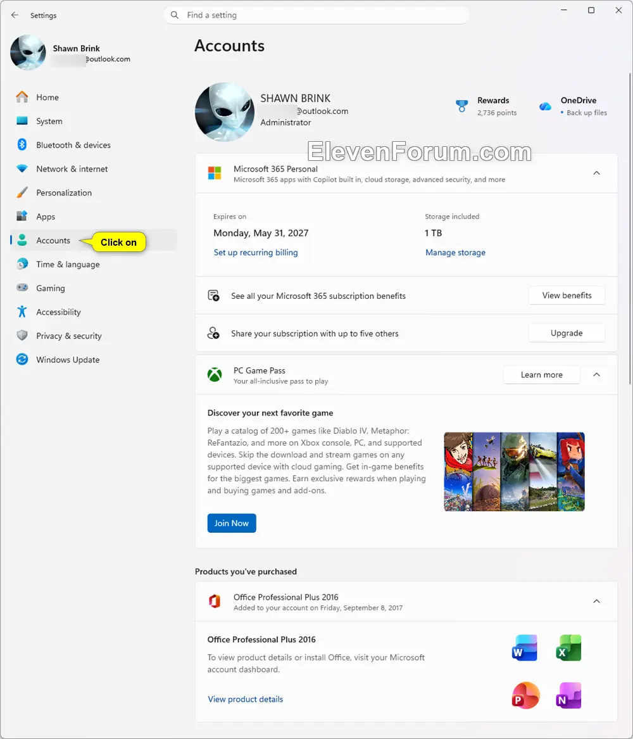
Task: Click the Home house icon
Action: coord(22,97)
